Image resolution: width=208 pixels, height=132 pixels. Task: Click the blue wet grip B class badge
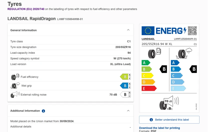(125, 86)
